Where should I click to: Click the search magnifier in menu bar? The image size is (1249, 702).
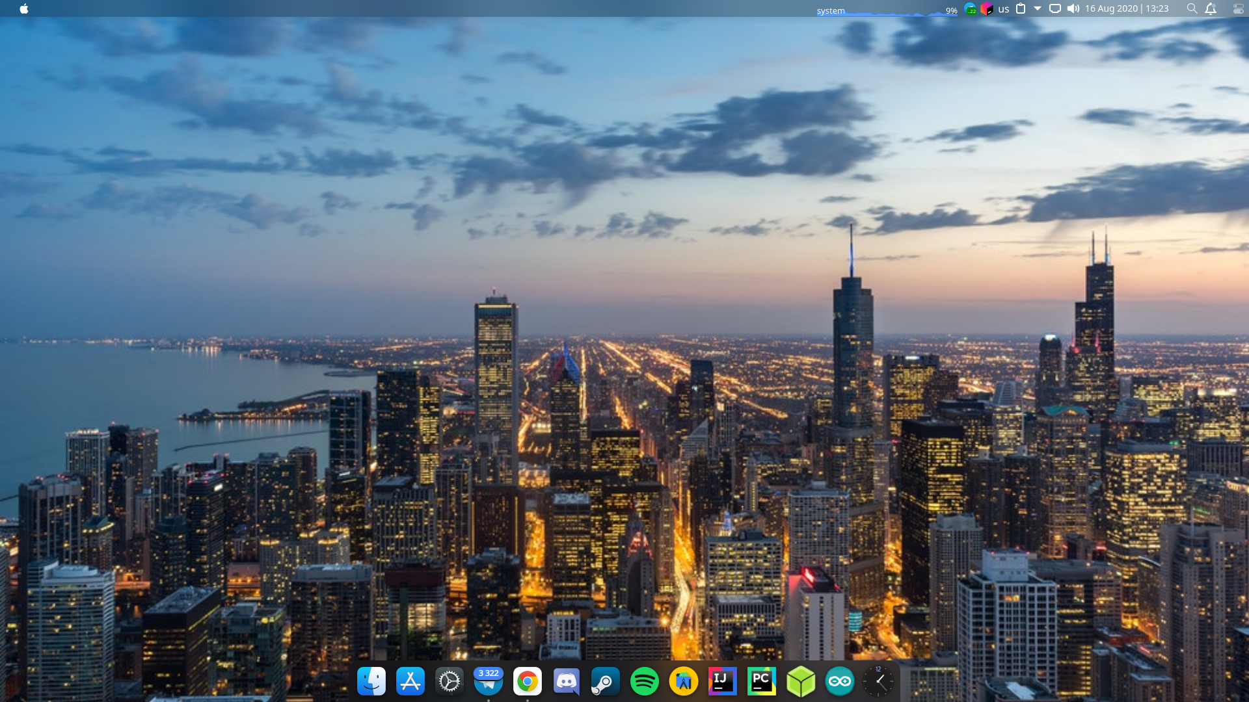(x=1192, y=8)
